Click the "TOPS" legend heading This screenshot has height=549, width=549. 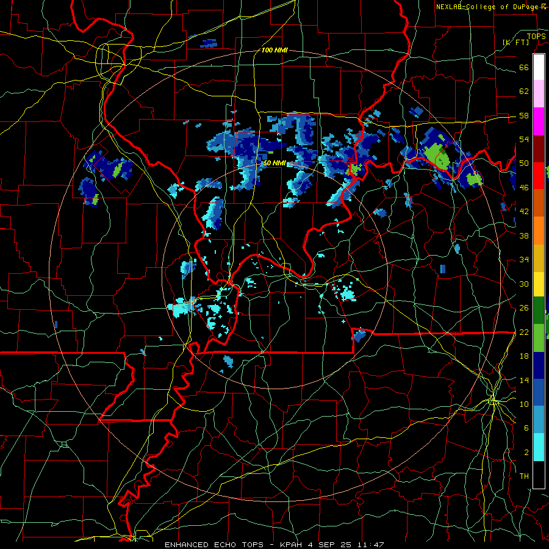click(536, 36)
